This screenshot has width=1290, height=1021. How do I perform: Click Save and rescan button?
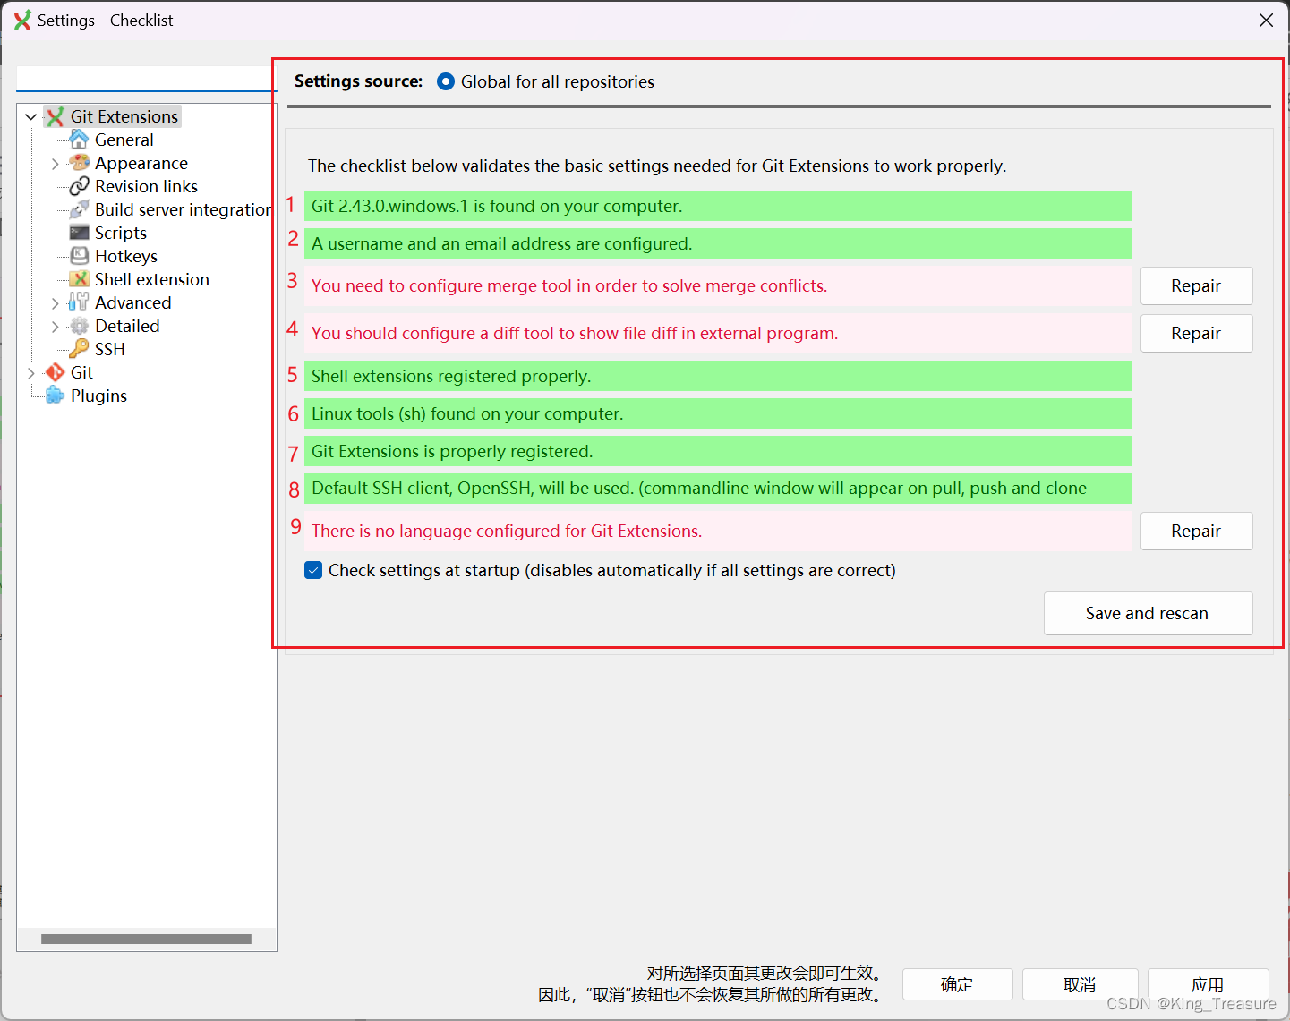(x=1148, y=613)
